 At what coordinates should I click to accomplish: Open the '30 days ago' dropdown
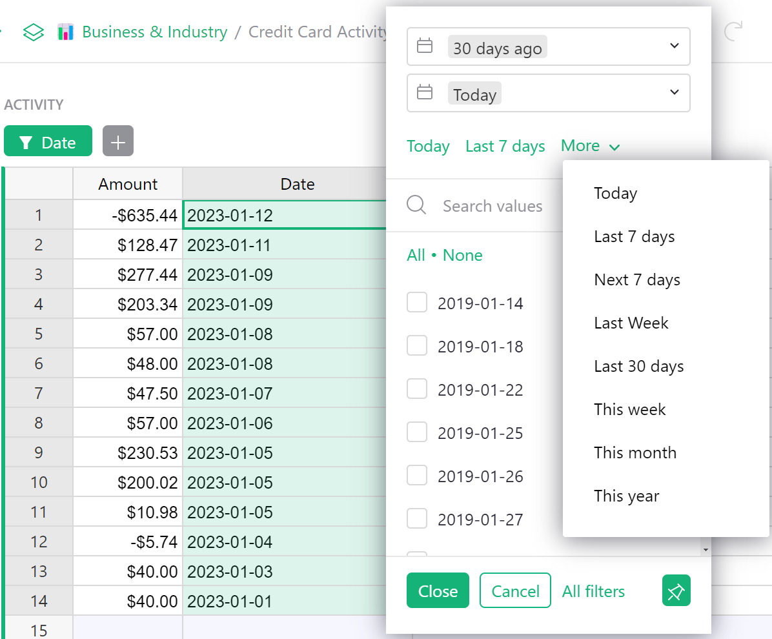click(x=674, y=46)
